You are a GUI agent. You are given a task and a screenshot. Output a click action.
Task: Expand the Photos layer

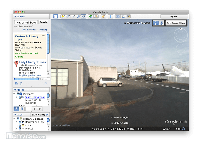click(16, 129)
